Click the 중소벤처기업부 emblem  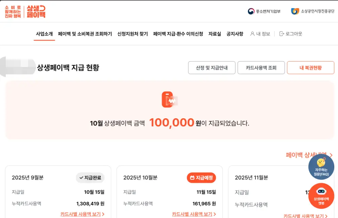point(251,11)
